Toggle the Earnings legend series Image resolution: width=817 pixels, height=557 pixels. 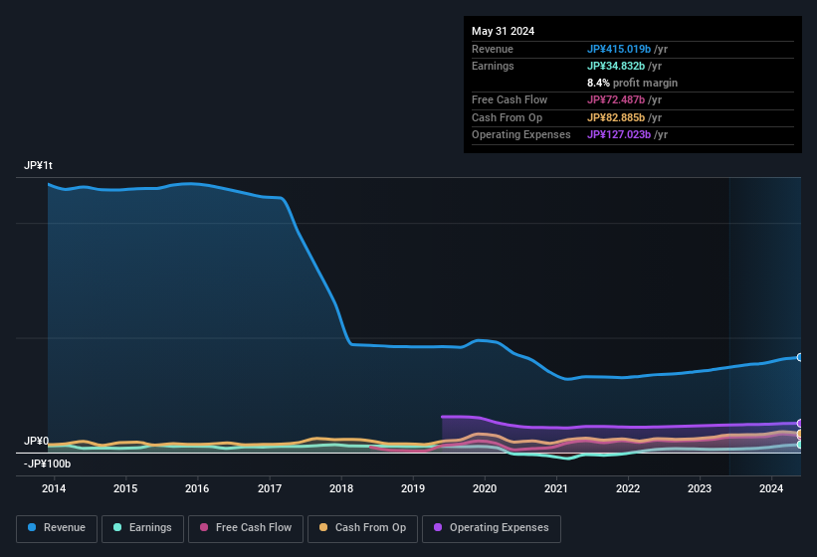pyautogui.click(x=141, y=528)
